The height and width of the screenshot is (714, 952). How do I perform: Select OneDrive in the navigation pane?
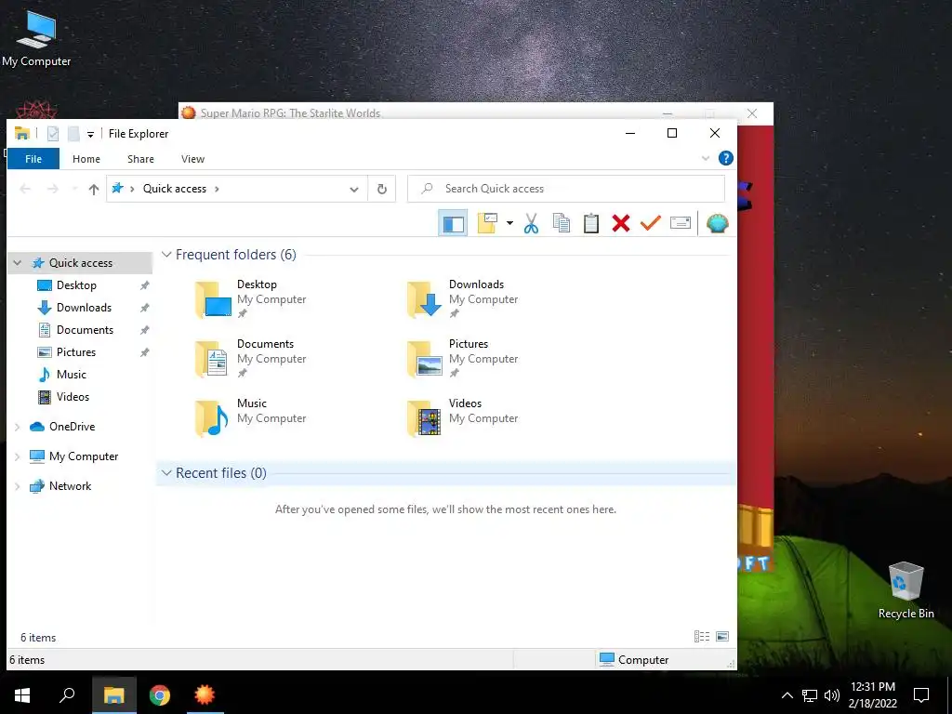(72, 427)
